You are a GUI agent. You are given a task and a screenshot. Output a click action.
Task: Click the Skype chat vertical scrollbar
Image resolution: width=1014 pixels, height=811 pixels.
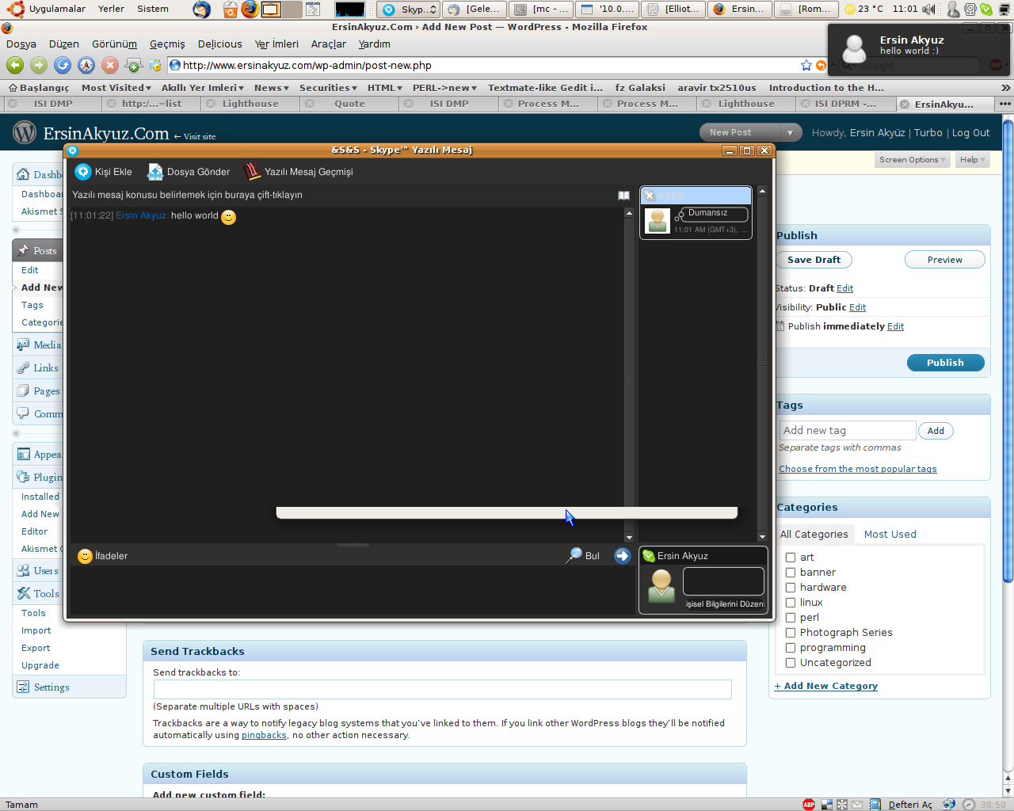click(x=629, y=374)
